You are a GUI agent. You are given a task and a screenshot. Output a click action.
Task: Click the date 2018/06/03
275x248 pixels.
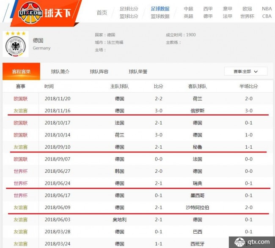pyautogui.click(x=58, y=219)
